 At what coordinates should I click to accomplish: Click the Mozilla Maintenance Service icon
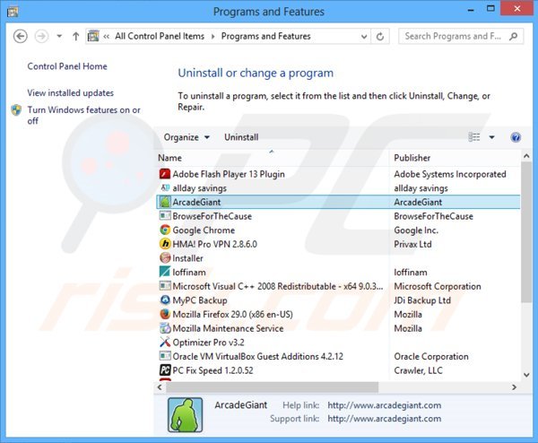(x=165, y=328)
